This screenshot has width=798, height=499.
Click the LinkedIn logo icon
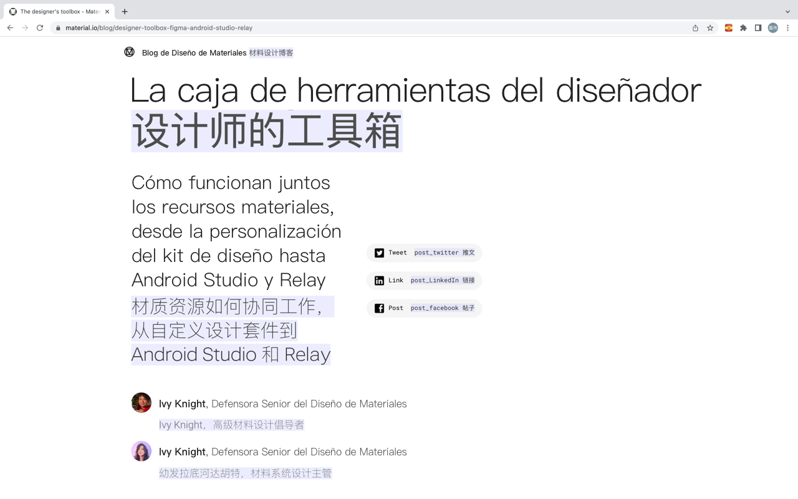click(379, 281)
